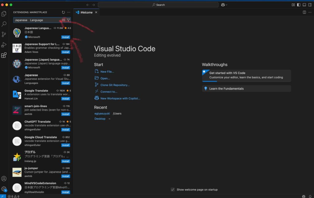Select the smart-join-lines extension title

[36, 106]
